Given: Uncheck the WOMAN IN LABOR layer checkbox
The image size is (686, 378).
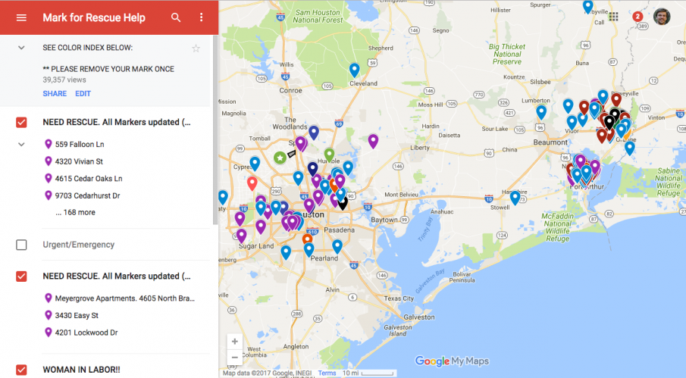Looking at the screenshot, I should [x=21, y=370].
